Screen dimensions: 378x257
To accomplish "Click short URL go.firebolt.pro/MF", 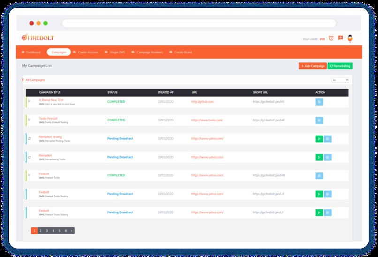I will 269,120.
